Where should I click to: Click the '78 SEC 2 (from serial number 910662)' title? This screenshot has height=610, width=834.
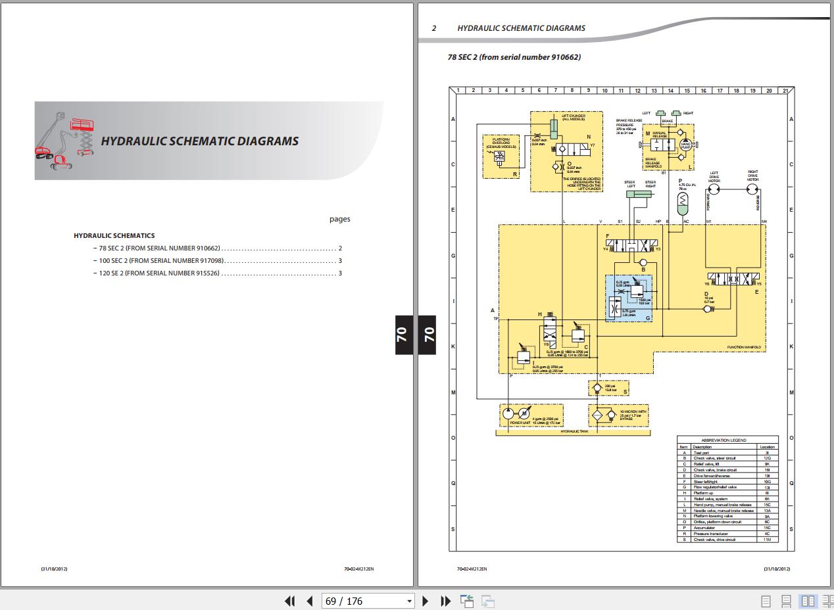coord(514,57)
